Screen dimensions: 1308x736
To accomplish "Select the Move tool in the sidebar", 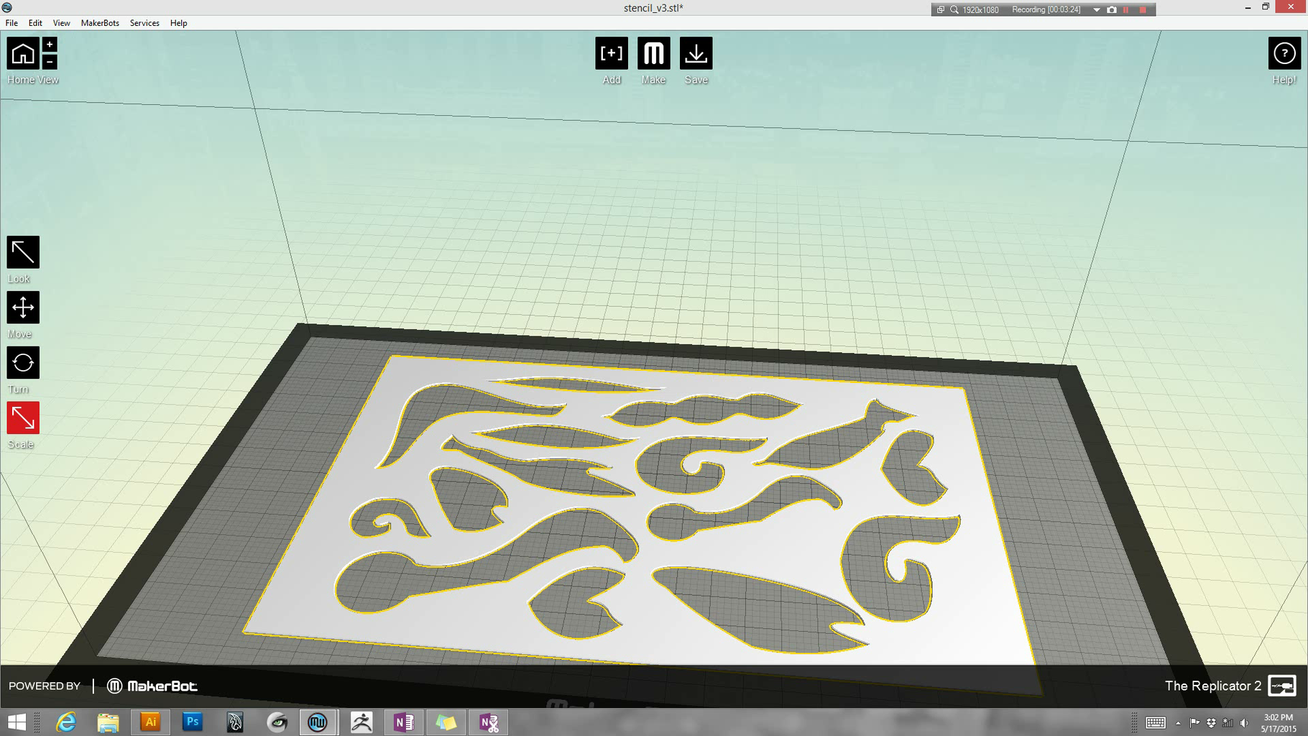I will pyautogui.click(x=22, y=308).
